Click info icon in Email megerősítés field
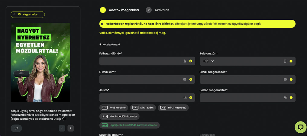 coord(291,79)
